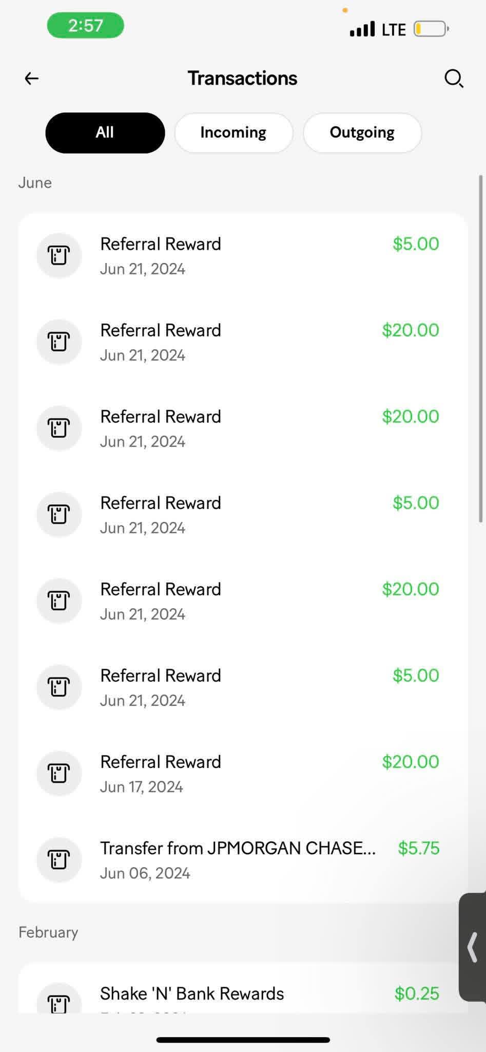This screenshot has height=1052, width=486.
Task: Select the All filter tab
Action: pos(105,133)
